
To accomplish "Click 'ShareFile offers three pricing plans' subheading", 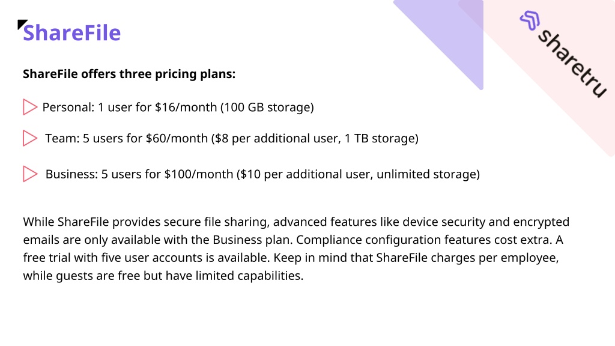I will [129, 74].
